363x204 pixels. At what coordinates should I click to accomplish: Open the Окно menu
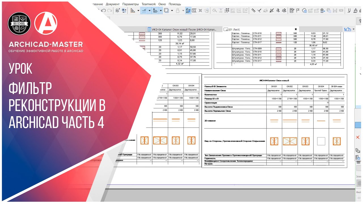point(162,4)
